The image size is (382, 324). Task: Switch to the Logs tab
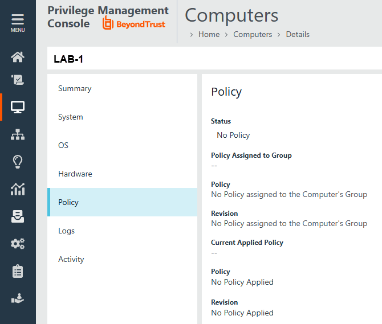click(x=123, y=231)
